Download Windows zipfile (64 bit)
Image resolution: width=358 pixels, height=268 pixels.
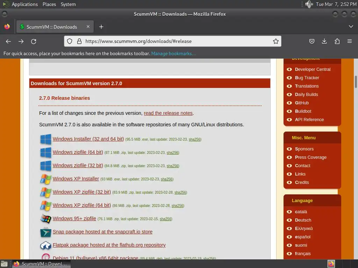78,152
